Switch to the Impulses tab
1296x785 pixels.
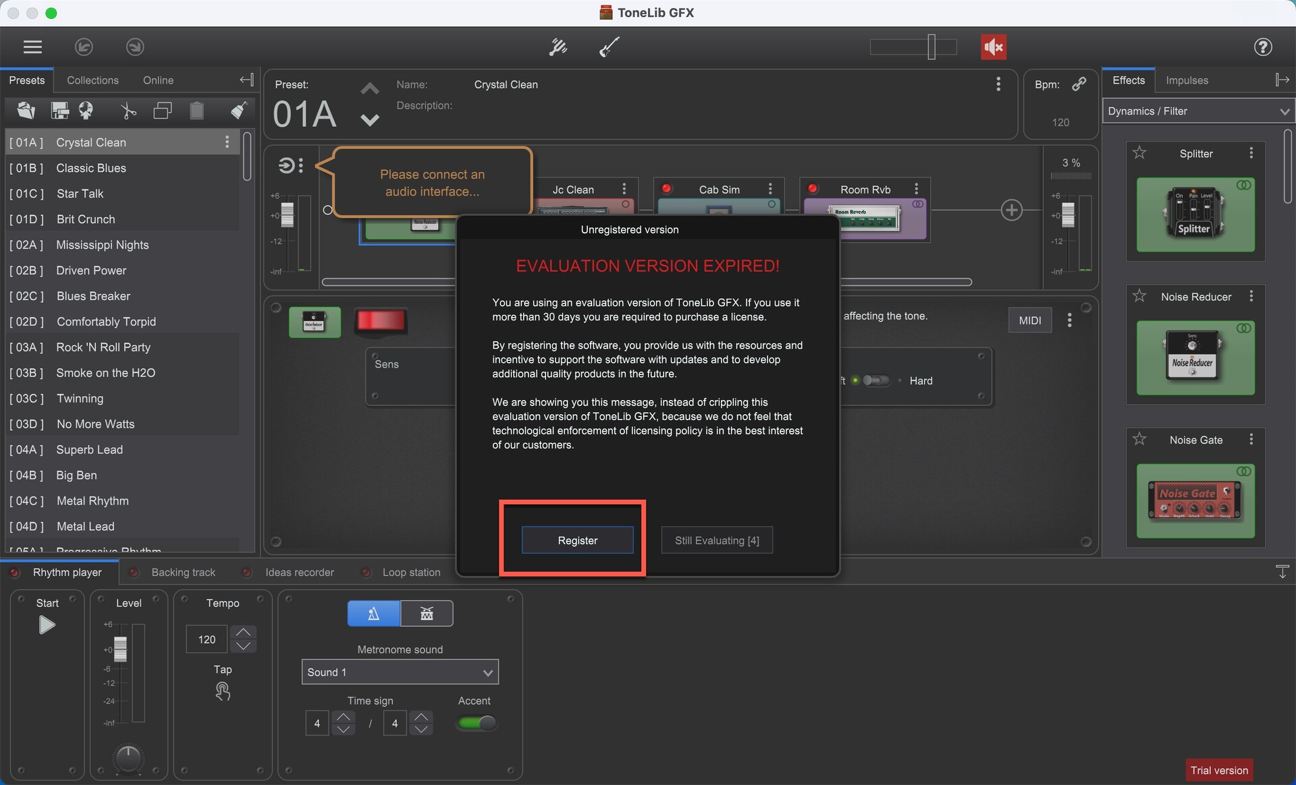pyautogui.click(x=1187, y=80)
